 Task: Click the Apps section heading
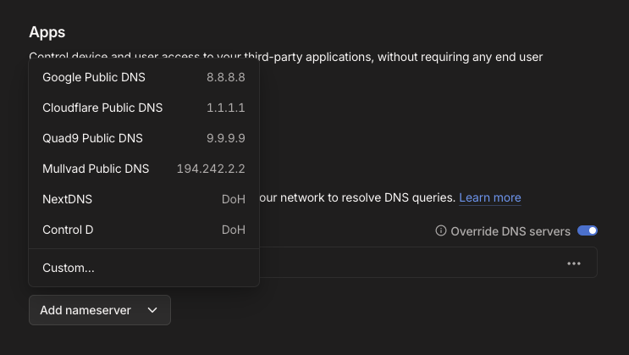47,32
